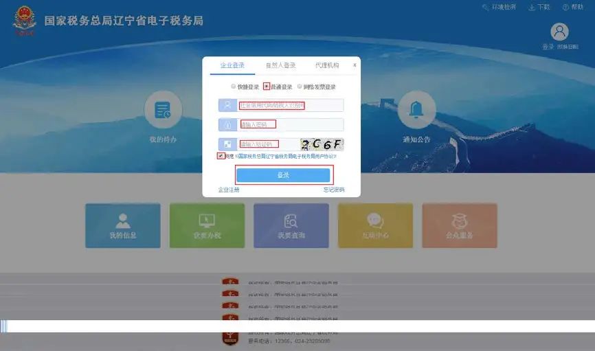595x351 pixels.
Task: Click the user icon beside taxpayer ID field
Action: 227,105
